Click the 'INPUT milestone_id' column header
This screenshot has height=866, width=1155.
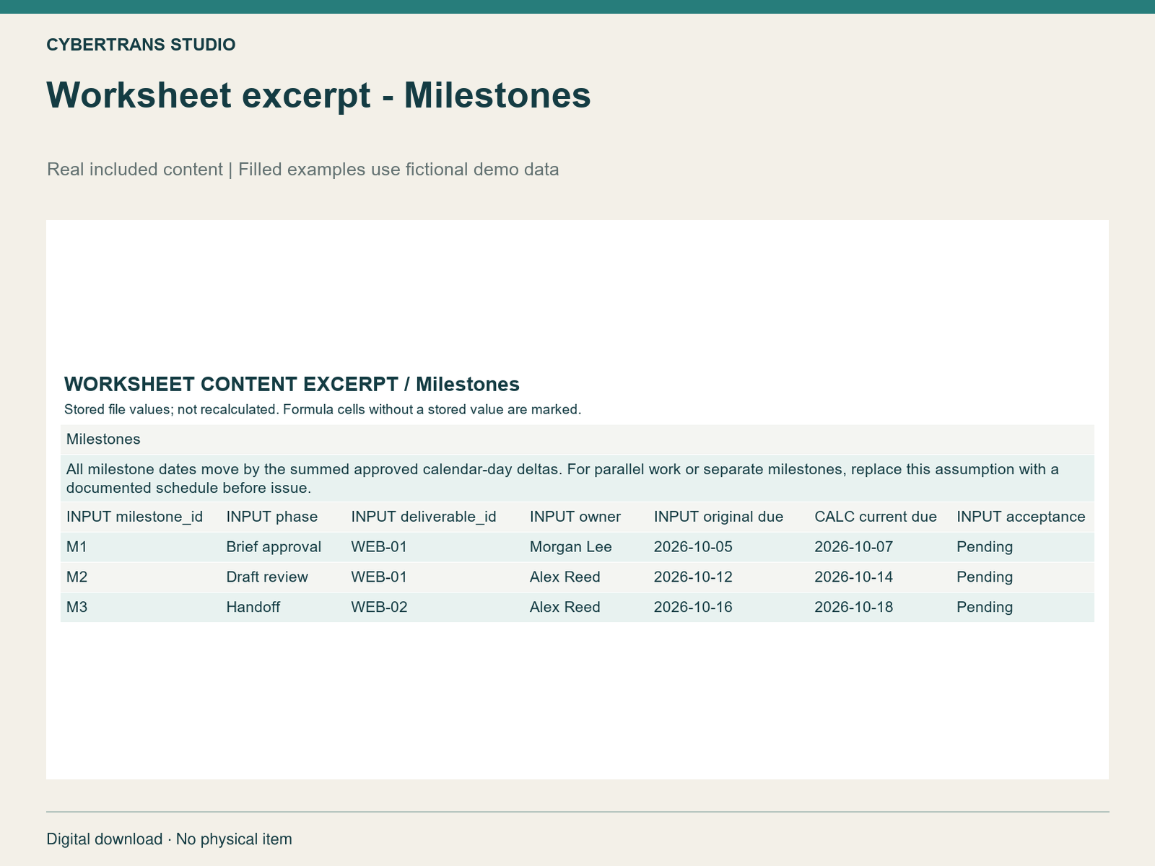coord(134,517)
